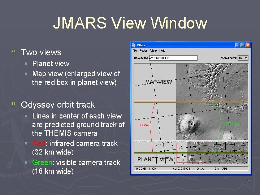Viewport: 260px width, 195px height.
Task: Click the 'JMARS View Window' slide title
Action: click(130, 23)
